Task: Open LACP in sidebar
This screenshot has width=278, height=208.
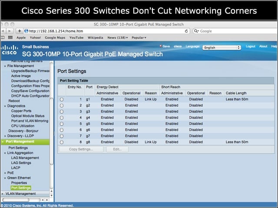Action: (x=16, y=168)
